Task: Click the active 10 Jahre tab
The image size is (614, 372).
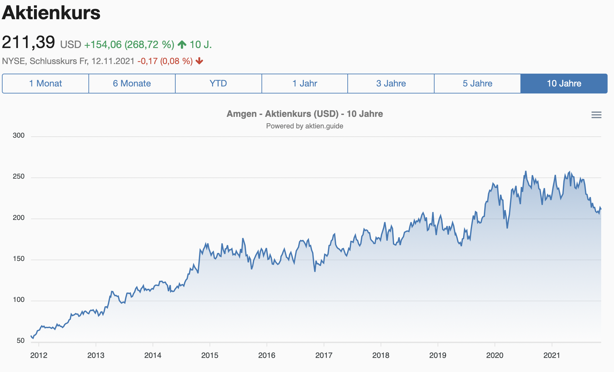Action: tap(564, 84)
